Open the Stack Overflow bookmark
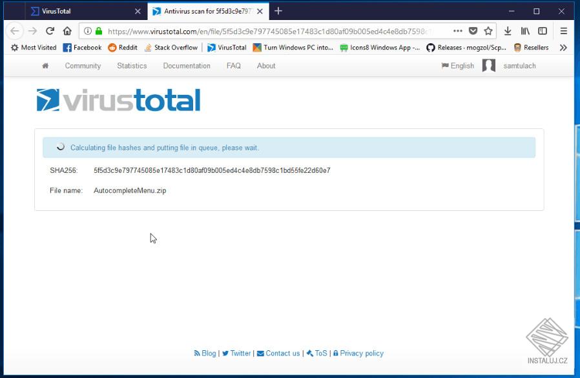This screenshot has height=378, width=580. (172, 47)
